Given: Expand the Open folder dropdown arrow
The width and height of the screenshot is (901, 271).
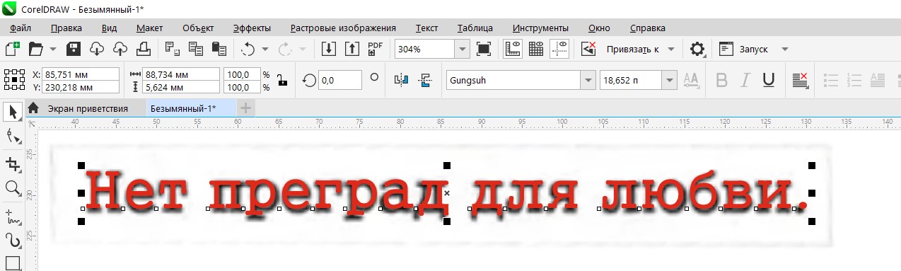Looking at the screenshot, I should pyautogui.click(x=53, y=49).
